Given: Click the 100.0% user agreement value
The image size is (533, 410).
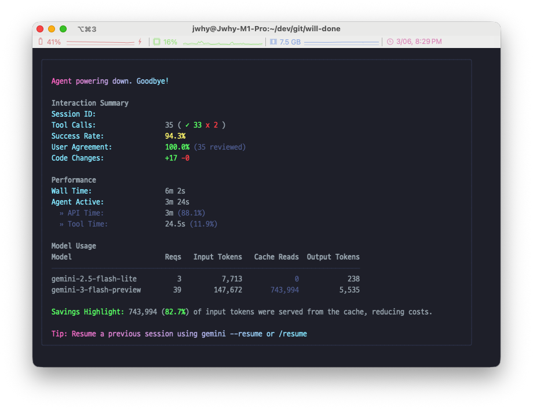Looking at the screenshot, I should (x=177, y=147).
